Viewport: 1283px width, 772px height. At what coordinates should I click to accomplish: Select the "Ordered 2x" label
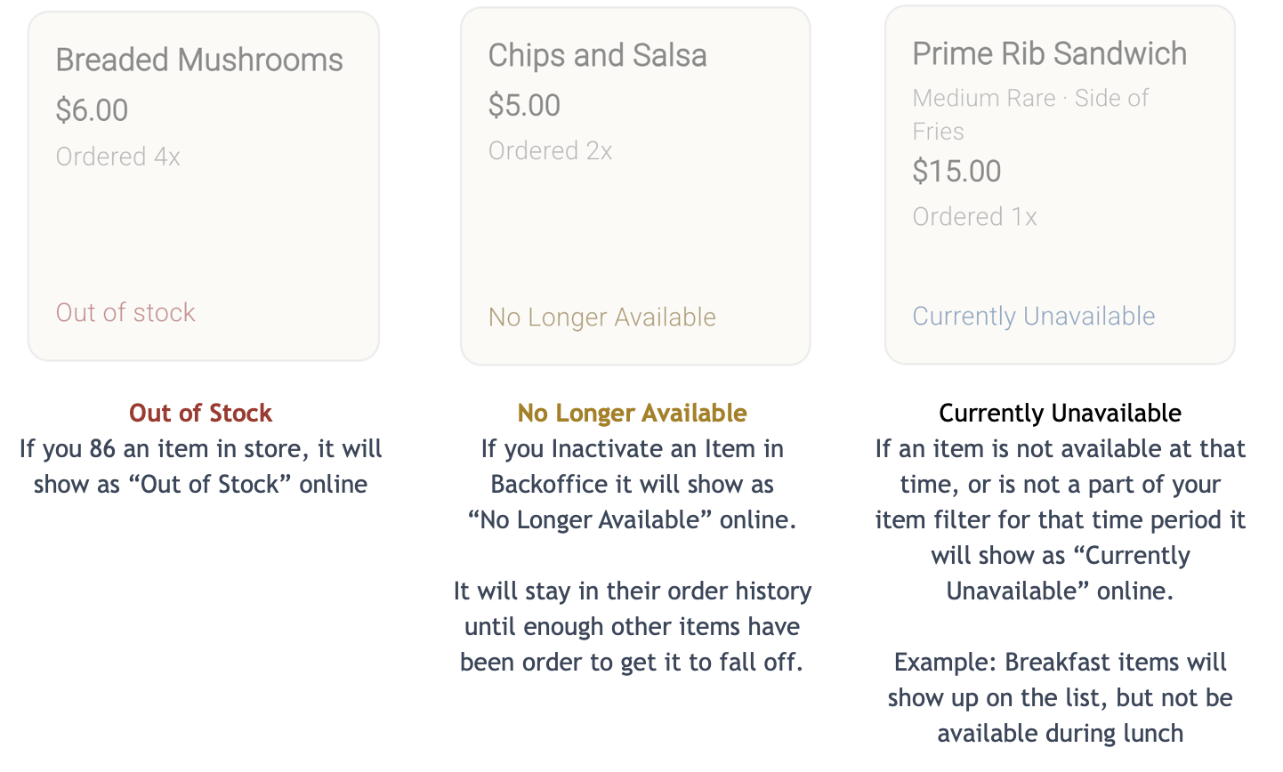[x=550, y=151]
